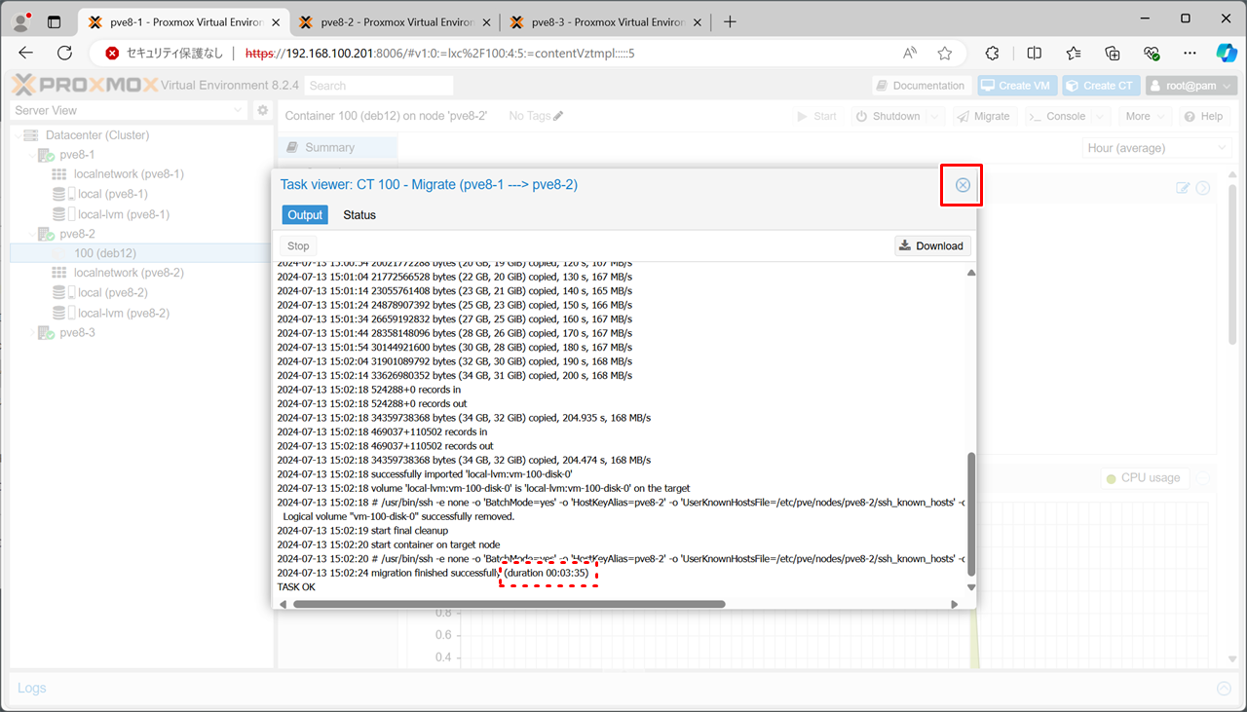
Task: Open browser extensions icon
Action: [993, 54]
